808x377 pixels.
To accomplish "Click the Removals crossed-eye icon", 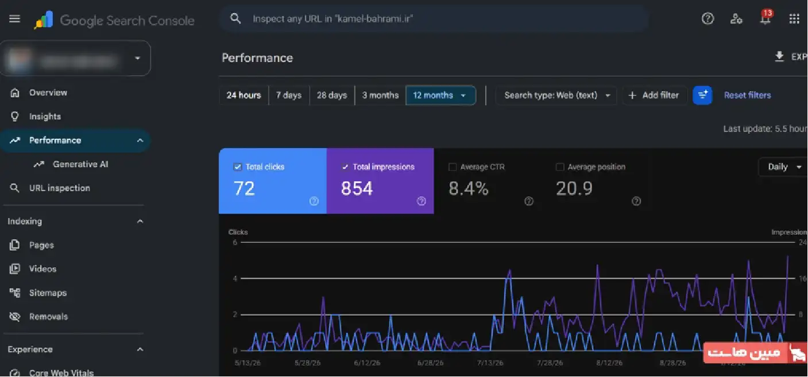I will point(16,317).
